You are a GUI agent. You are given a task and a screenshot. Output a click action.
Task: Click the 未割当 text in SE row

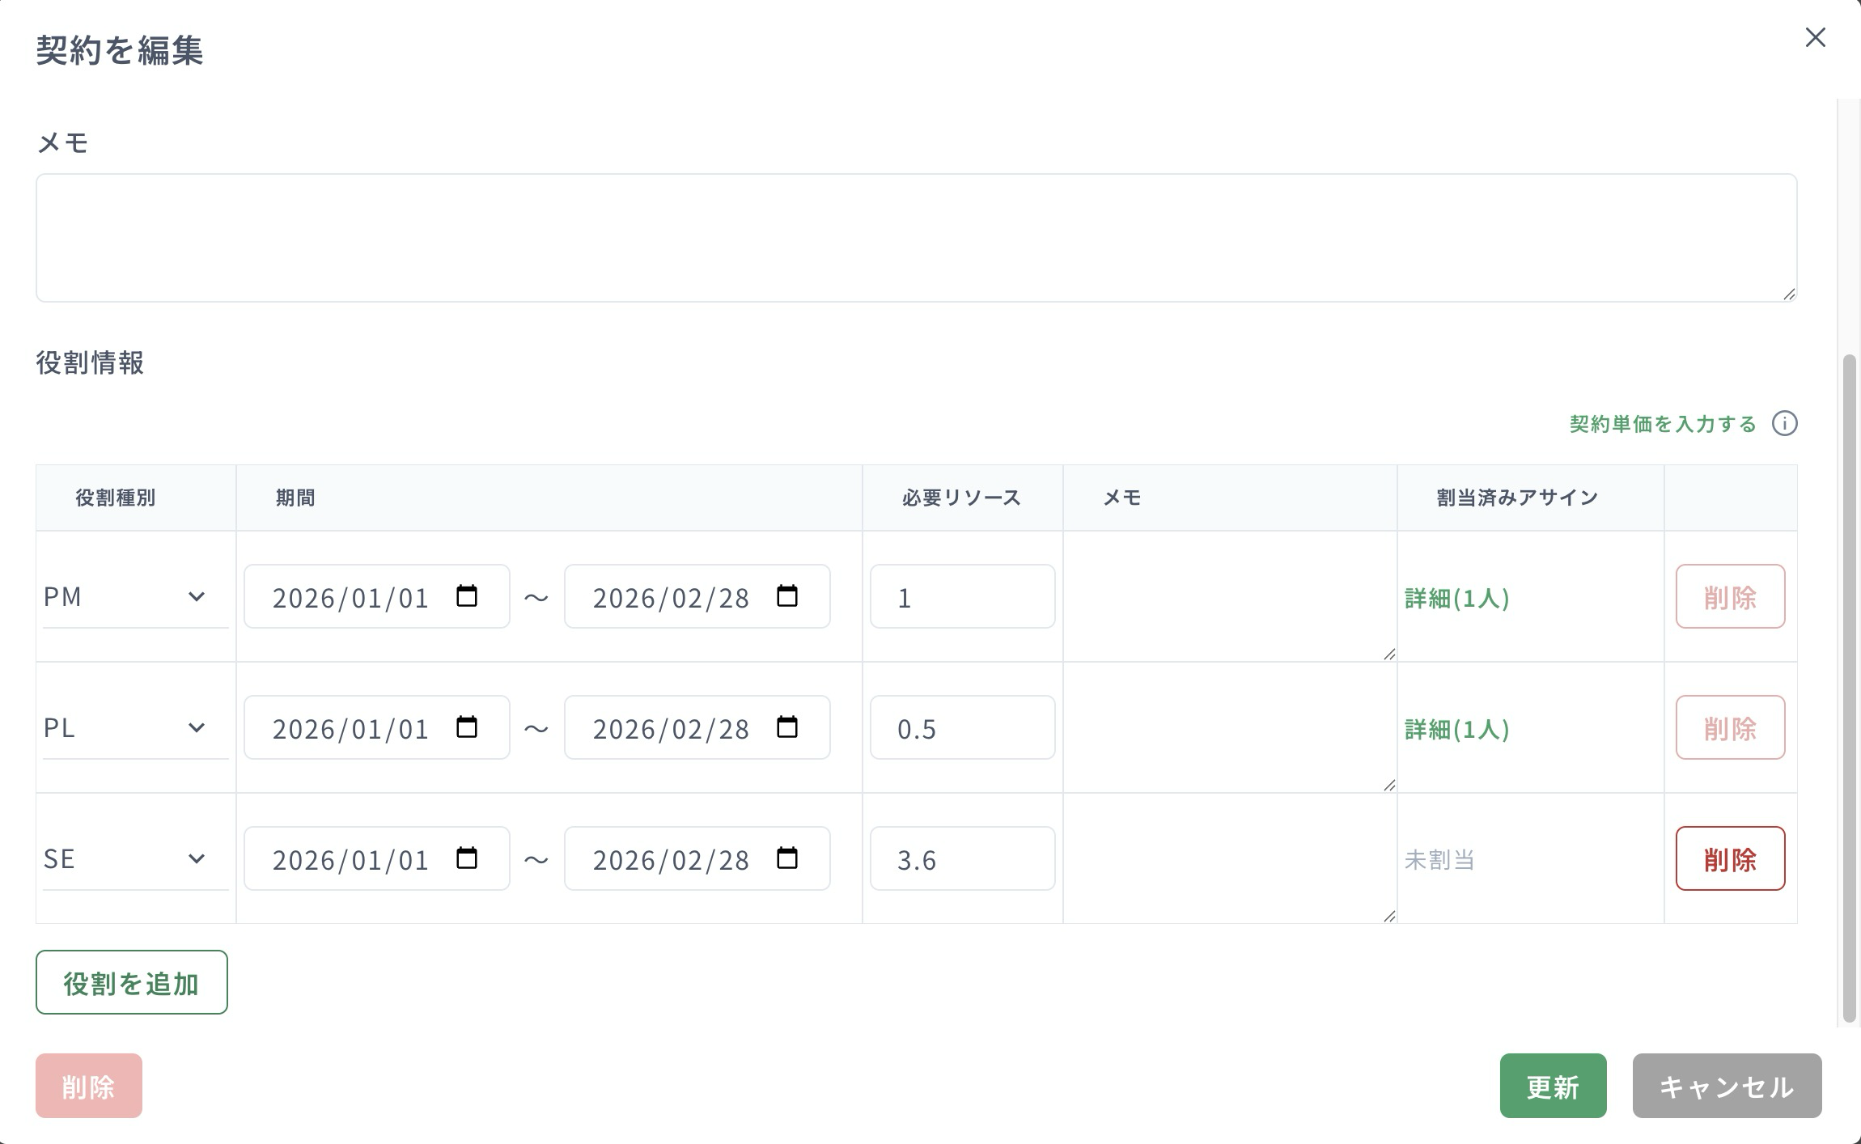coord(1439,859)
